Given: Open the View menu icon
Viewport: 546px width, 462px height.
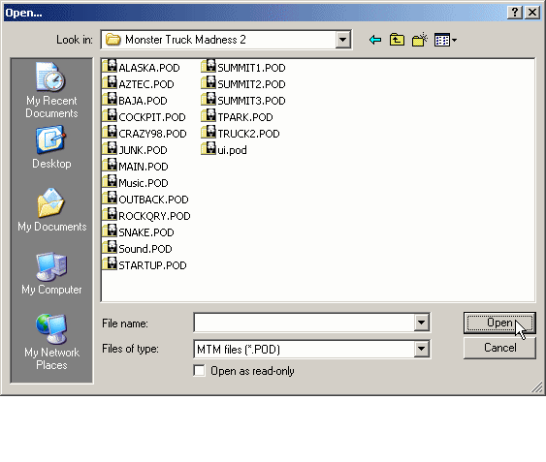Looking at the screenshot, I should (445, 40).
